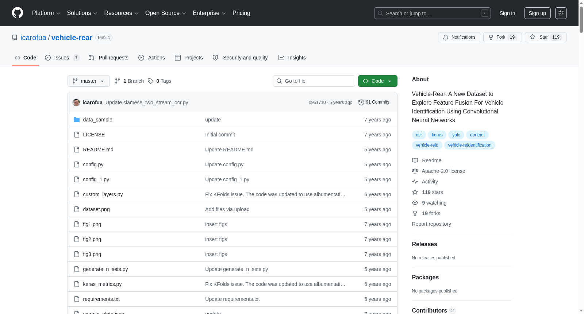Click the eye icon beside 9 watching

[x=415, y=203]
